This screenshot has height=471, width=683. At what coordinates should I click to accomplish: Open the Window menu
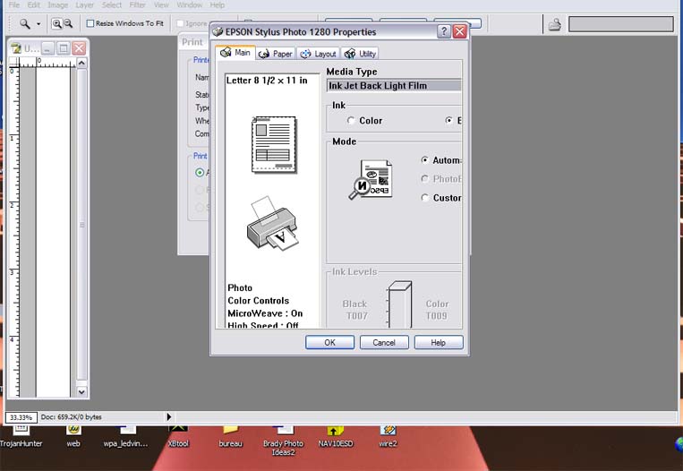coord(189,5)
